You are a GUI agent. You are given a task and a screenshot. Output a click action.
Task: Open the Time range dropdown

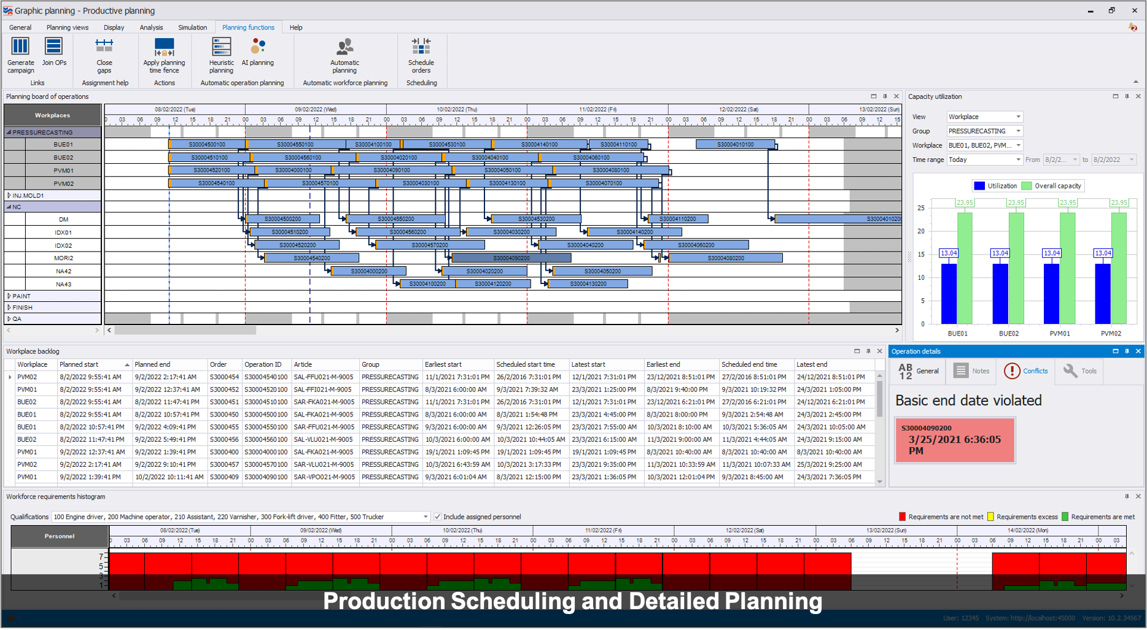coord(1017,159)
